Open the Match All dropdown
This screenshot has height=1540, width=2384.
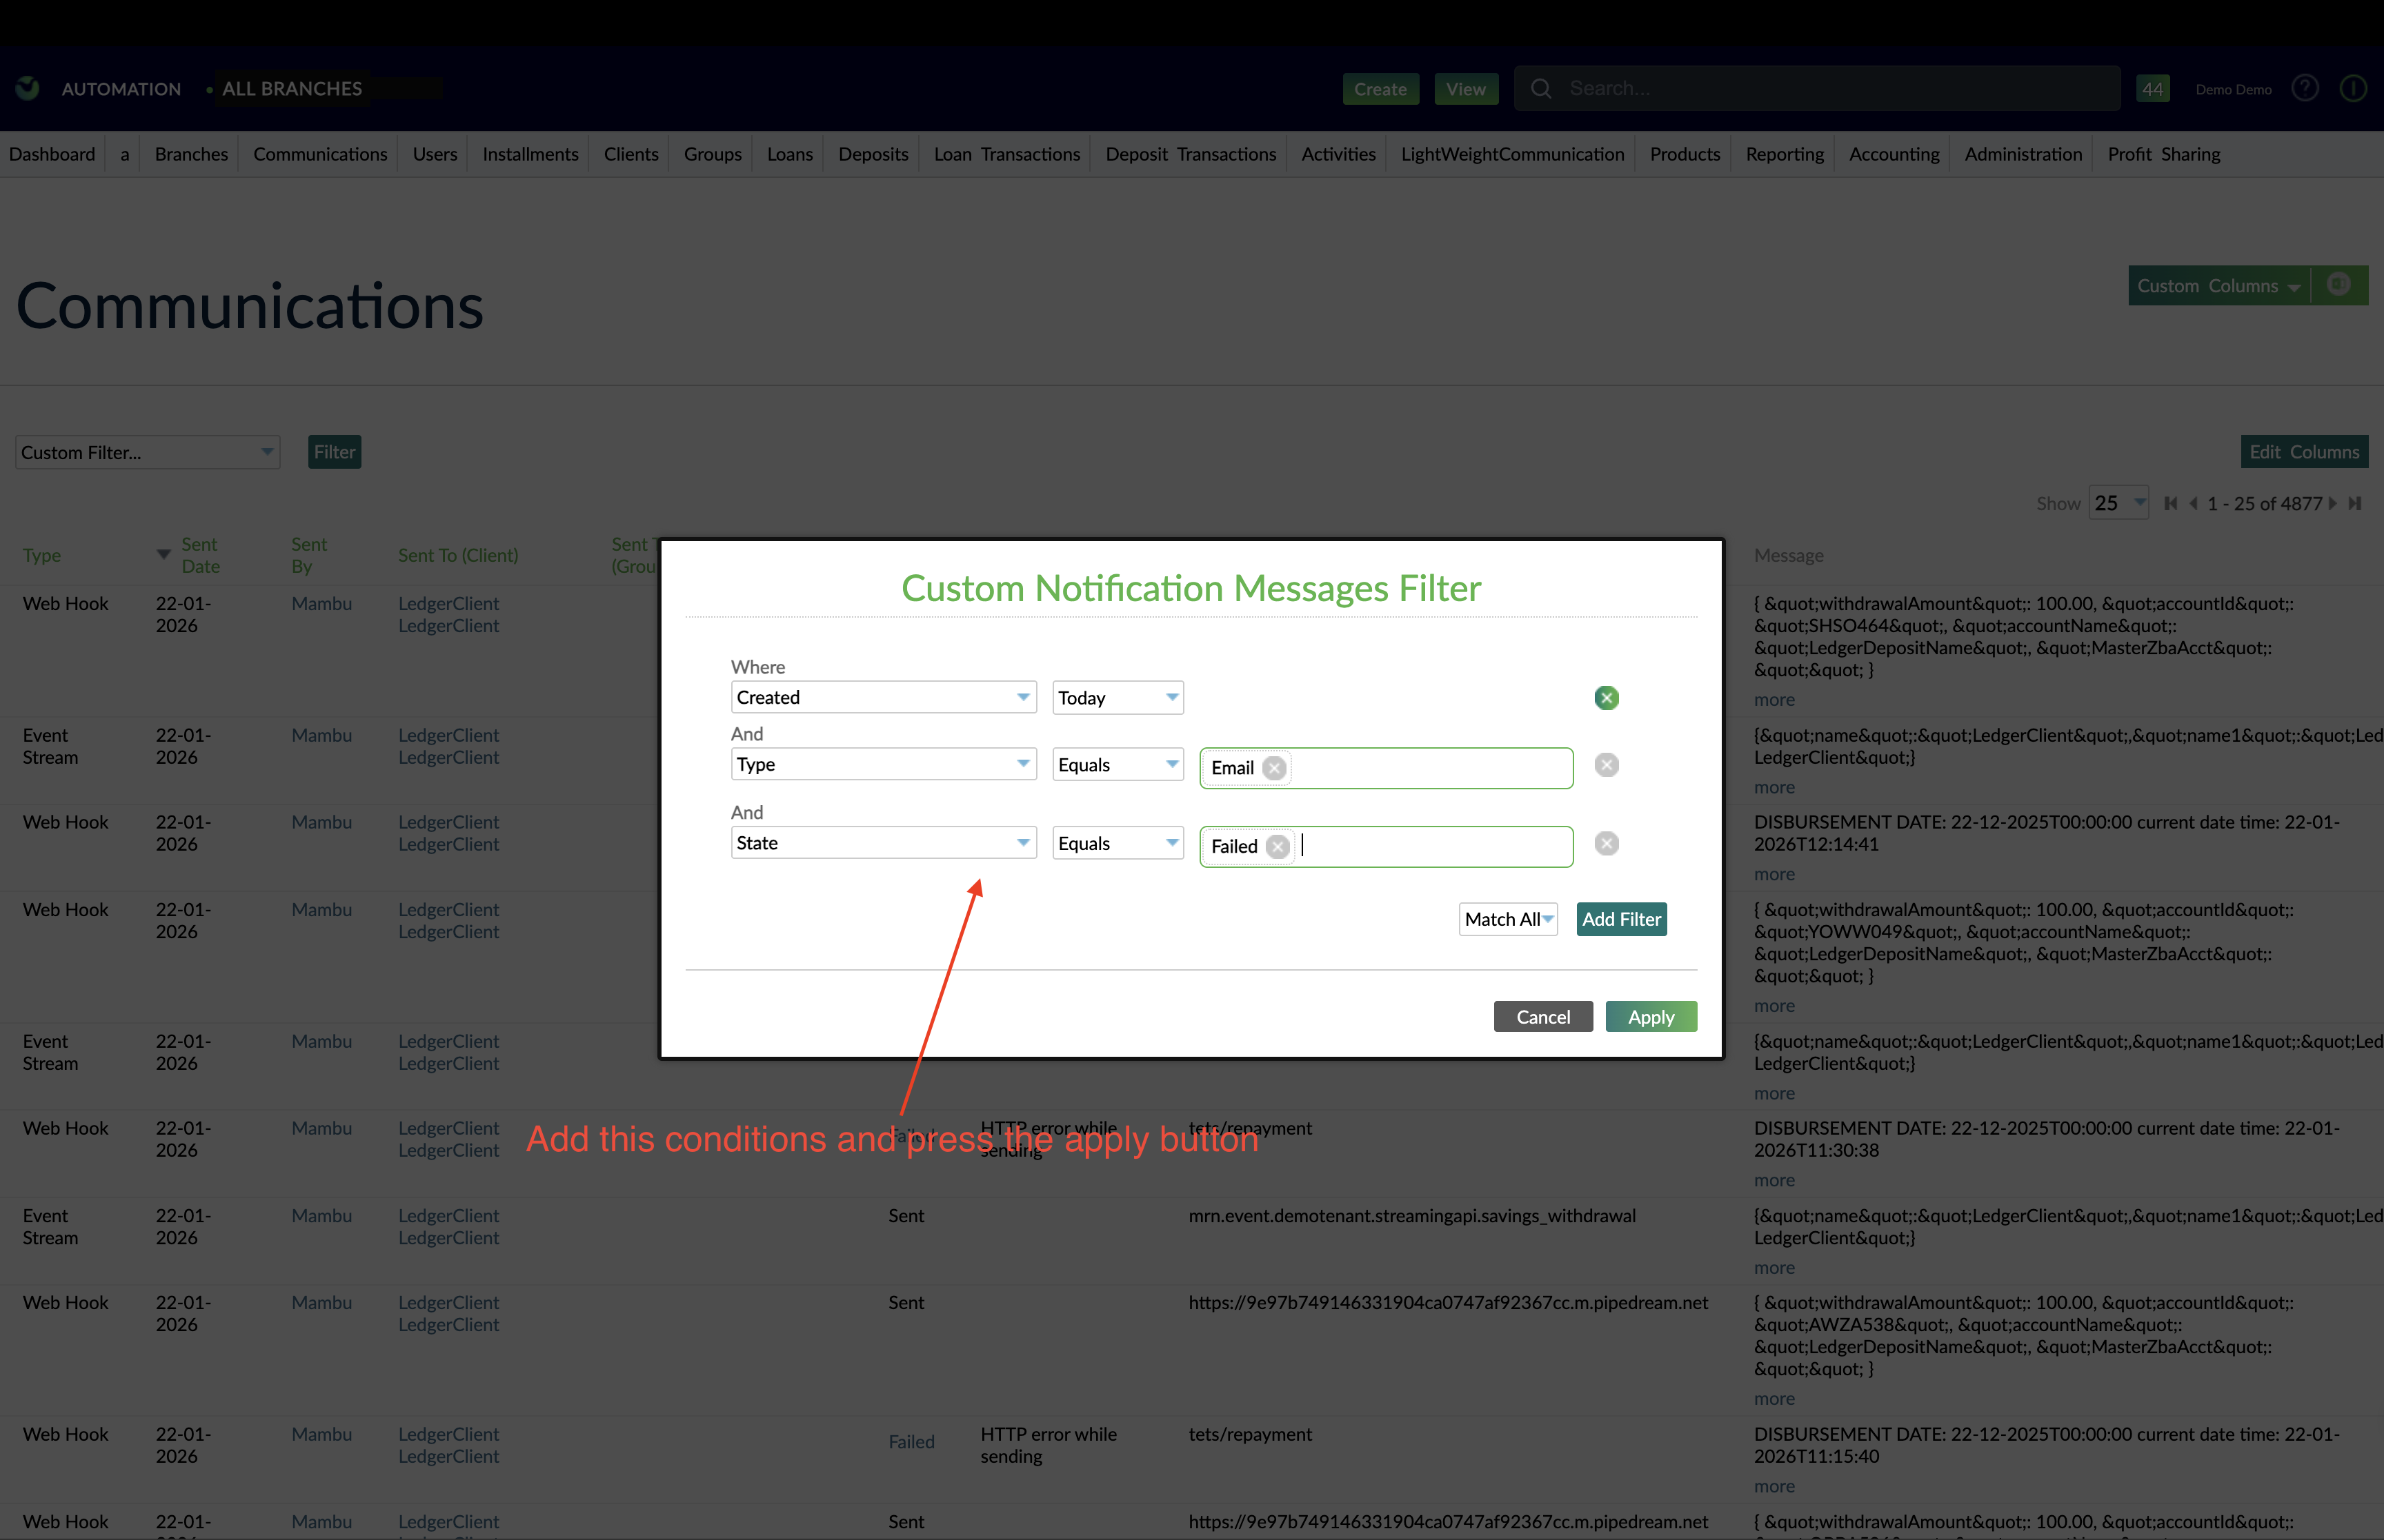point(1508,919)
